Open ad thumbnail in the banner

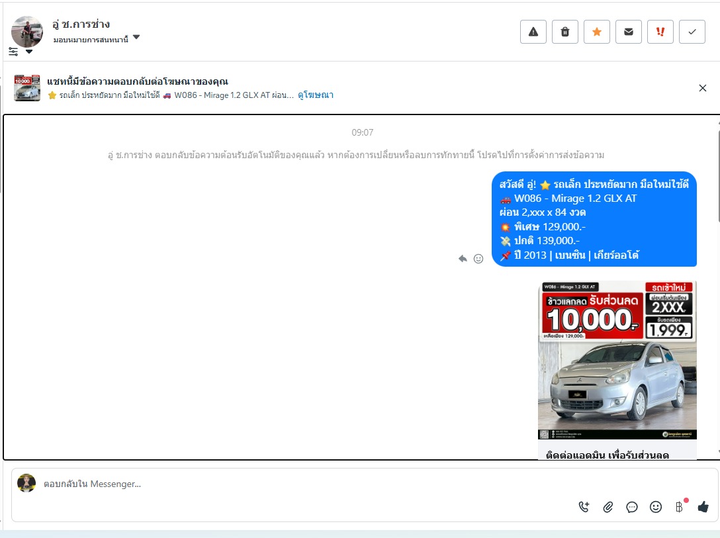(27, 88)
